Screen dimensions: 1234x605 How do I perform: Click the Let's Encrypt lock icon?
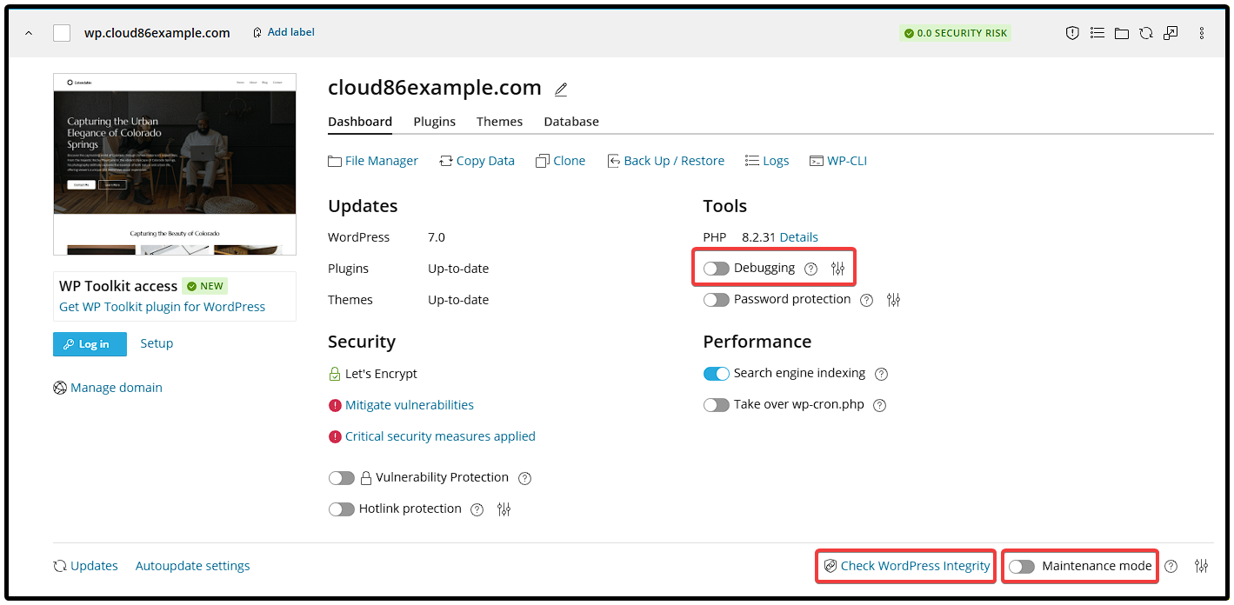(x=335, y=374)
